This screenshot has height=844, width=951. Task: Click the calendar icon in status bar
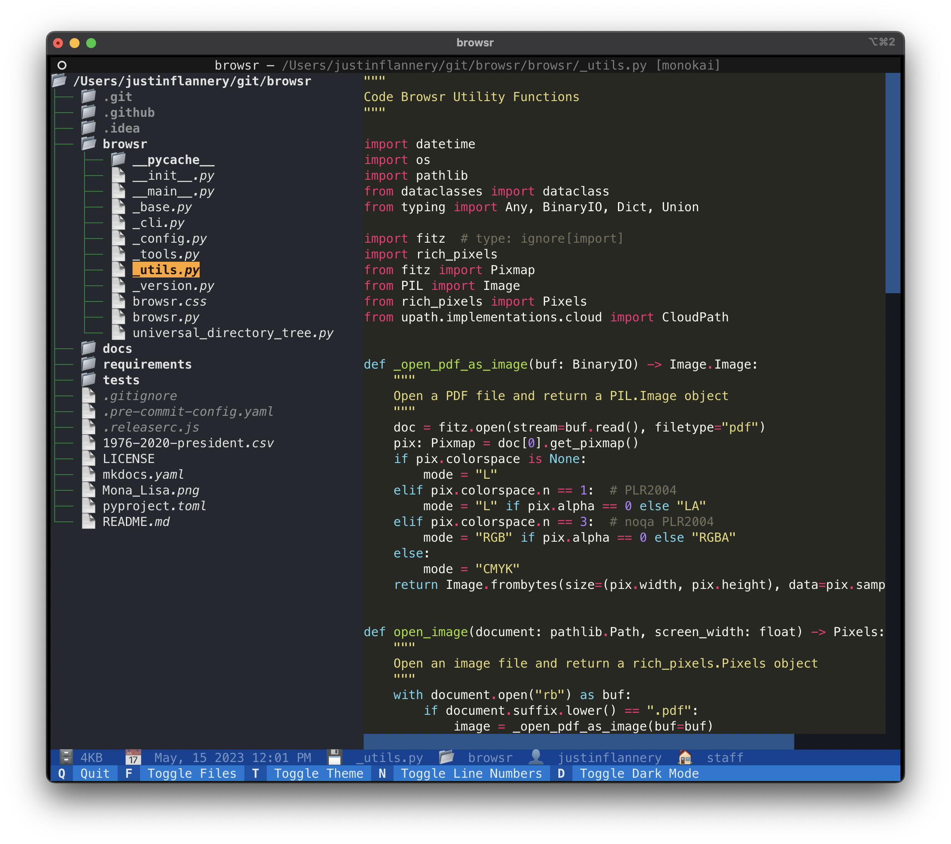[133, 757]
